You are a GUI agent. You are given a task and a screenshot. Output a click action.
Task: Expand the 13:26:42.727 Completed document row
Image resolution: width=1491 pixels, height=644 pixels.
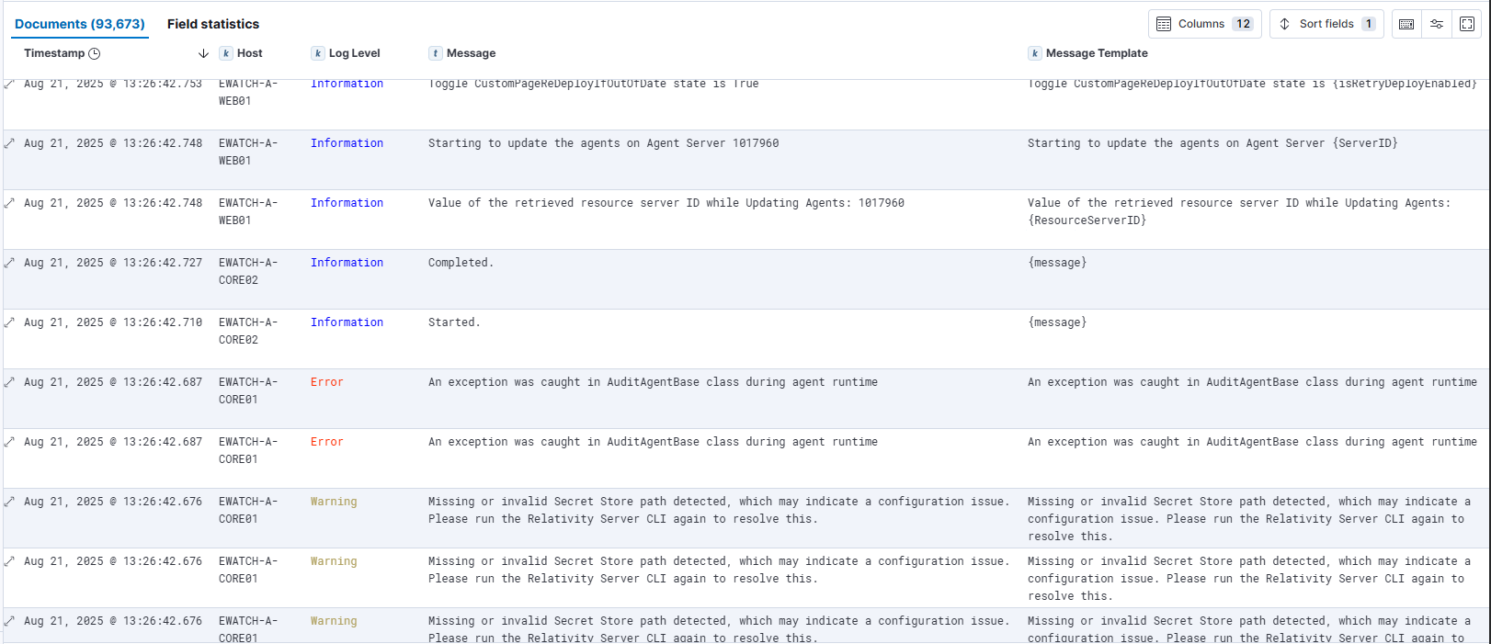pyautogui.click(x=10, y=263)
